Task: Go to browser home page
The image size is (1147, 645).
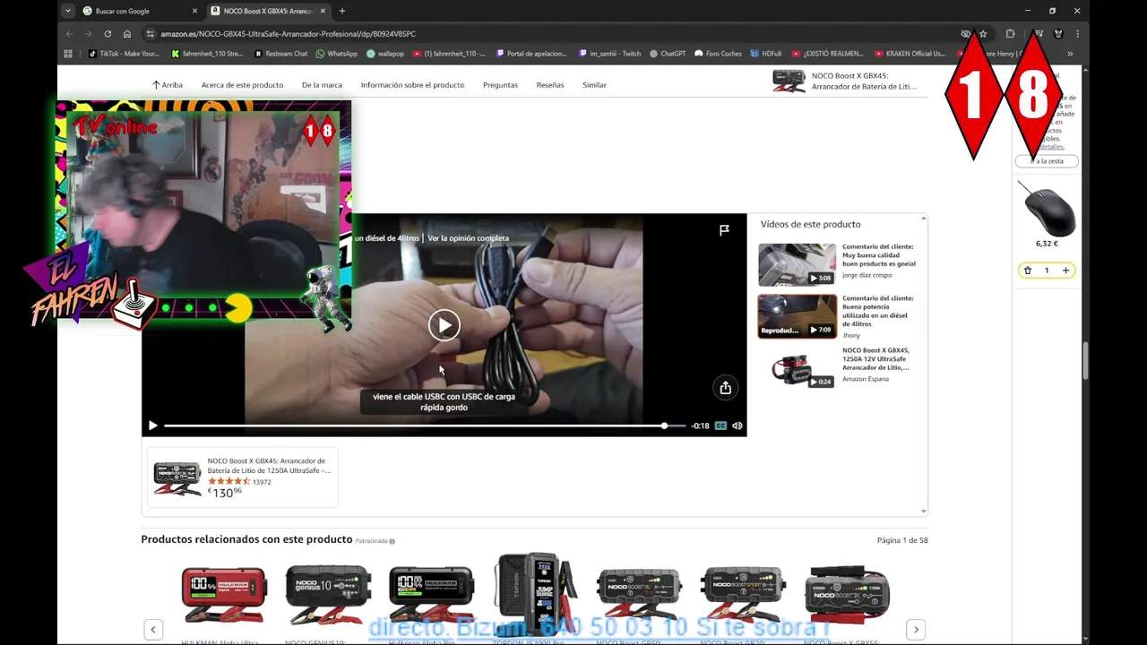Action: coord(127,33)
